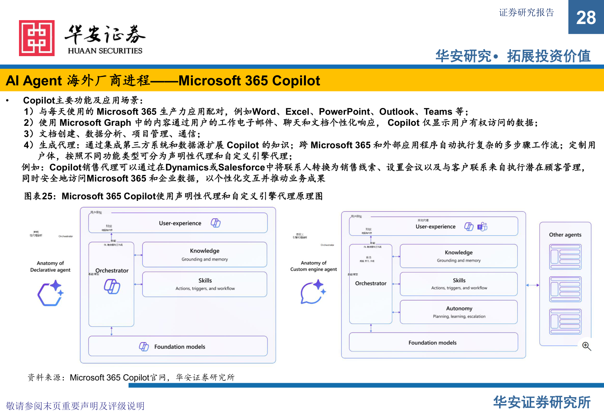Click Foundation models box in Custom engine diagram
The height and width of the screenshot is (418, 604).
point(433,342)
